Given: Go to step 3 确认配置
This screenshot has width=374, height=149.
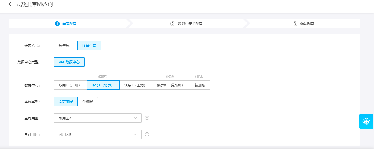Looking at the screenshot, I should [x=304, y=24].
